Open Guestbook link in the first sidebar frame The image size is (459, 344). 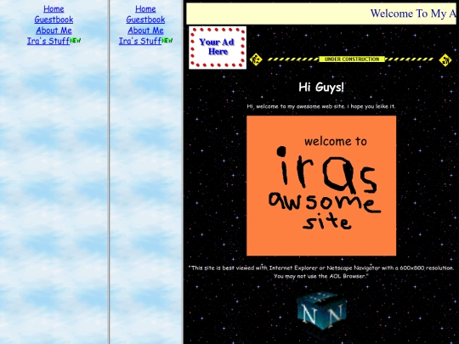(x=54, y=20)
